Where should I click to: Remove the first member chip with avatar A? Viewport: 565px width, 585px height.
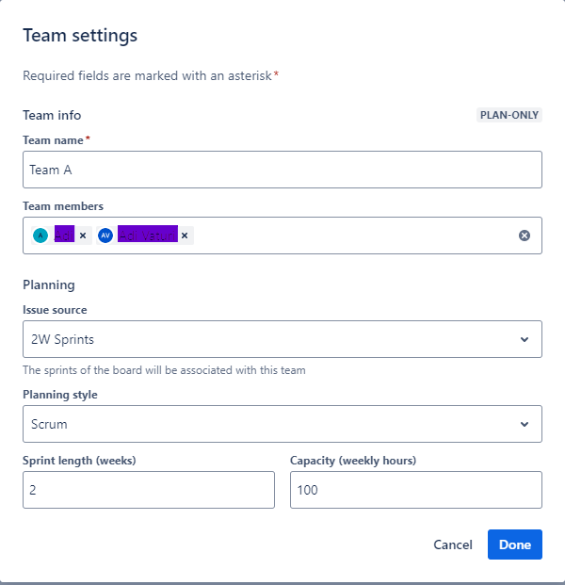(83, 236)
